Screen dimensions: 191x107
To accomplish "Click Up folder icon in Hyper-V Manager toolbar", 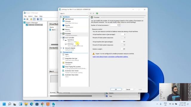I will tap(31, 19).
